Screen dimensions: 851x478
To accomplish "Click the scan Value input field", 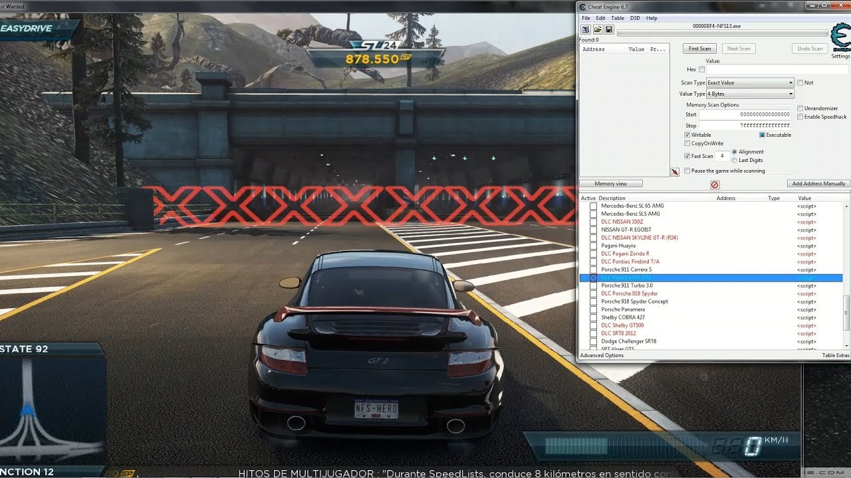I will pos(777,70).
